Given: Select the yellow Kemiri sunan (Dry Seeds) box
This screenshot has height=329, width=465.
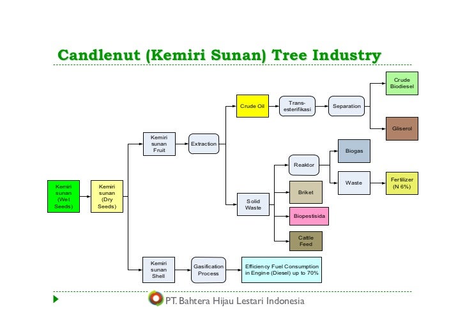Looking at the screenshot, I should pyautogui.click(x=107, y=196).
